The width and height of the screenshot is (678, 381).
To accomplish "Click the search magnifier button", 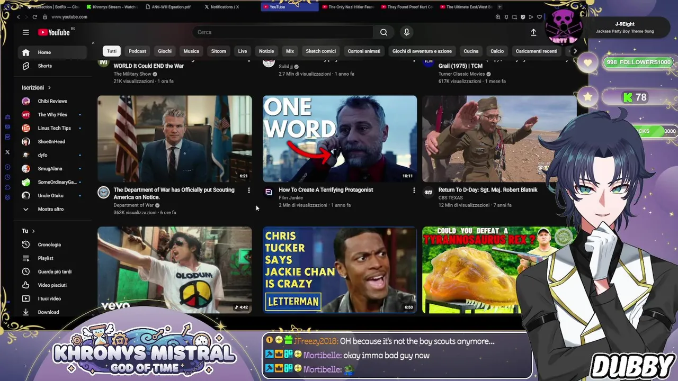I will pos(383,32).
